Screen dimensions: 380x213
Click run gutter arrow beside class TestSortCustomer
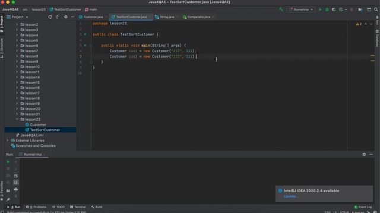85,34
